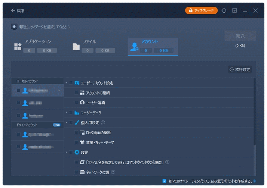Click help icon after restore point text

254,181
